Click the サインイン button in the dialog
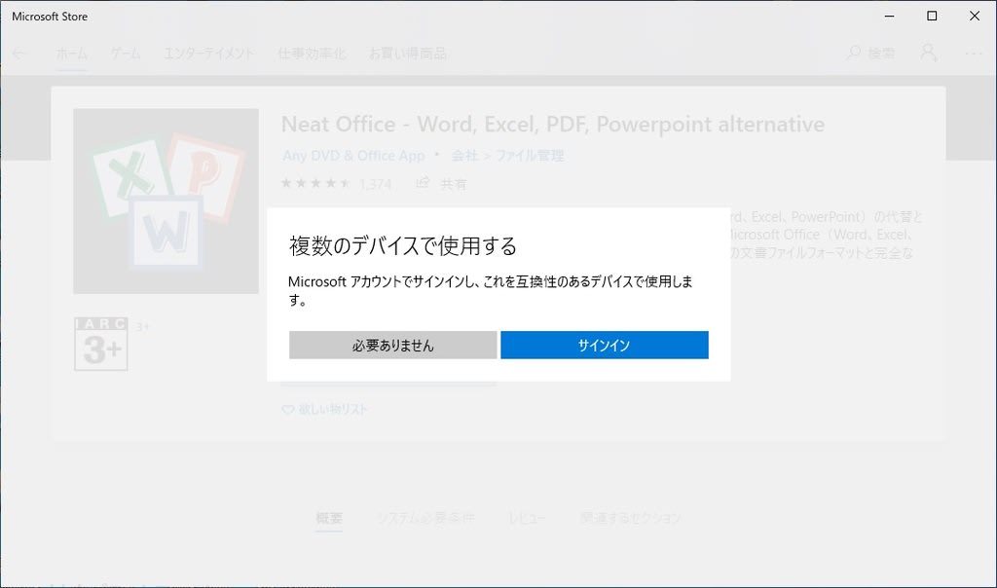Image resolution: width=997 pixels, height=588 pixels. (x=604, y=345)
